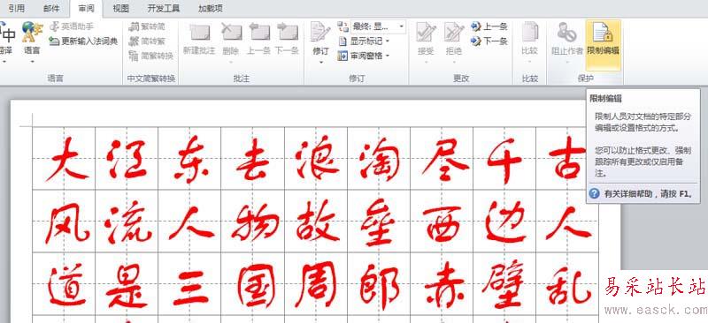Open the Developer (开发工具) tab
708x323 pixels.
click(164, 9)
